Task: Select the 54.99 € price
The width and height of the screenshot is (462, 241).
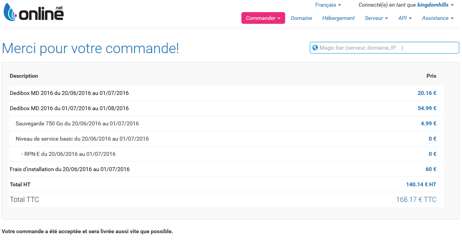Action: (x=427, y=108)
